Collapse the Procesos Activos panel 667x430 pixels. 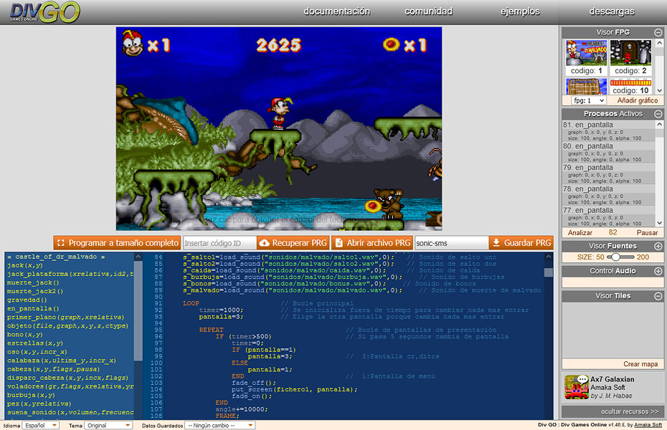tap(658, 114)
